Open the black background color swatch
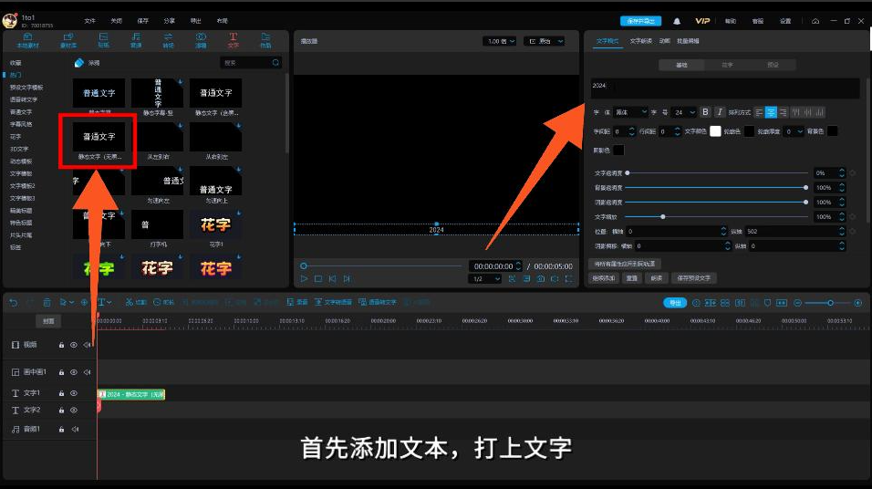Screen dimensions: 872x489 (x=832, y=131)
